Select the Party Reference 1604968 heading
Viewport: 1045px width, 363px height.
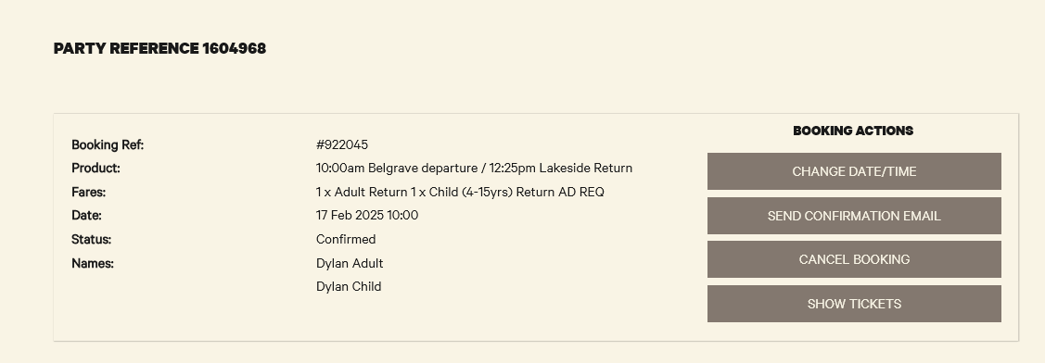click(159, 49)
